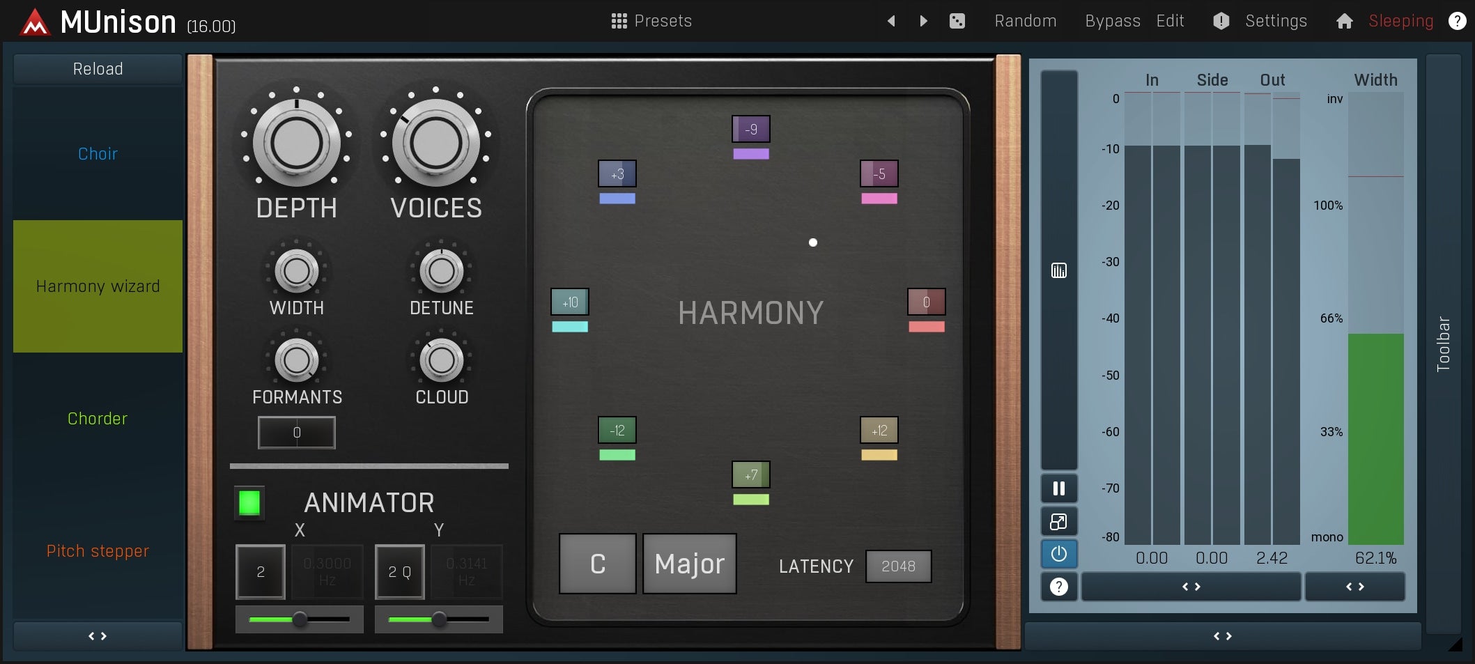Adjust the Animator X slider
Screen dimensions: 1475x664
(300, 619)
